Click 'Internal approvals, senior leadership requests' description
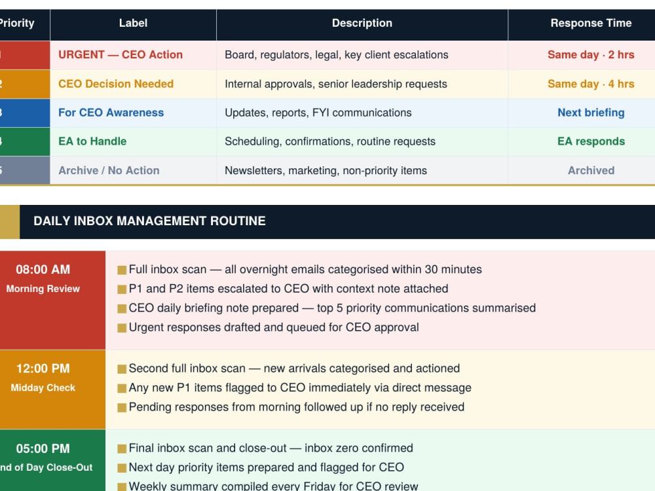Image resolution: width=655 pixels, height=491 pixels. point(336,84)
